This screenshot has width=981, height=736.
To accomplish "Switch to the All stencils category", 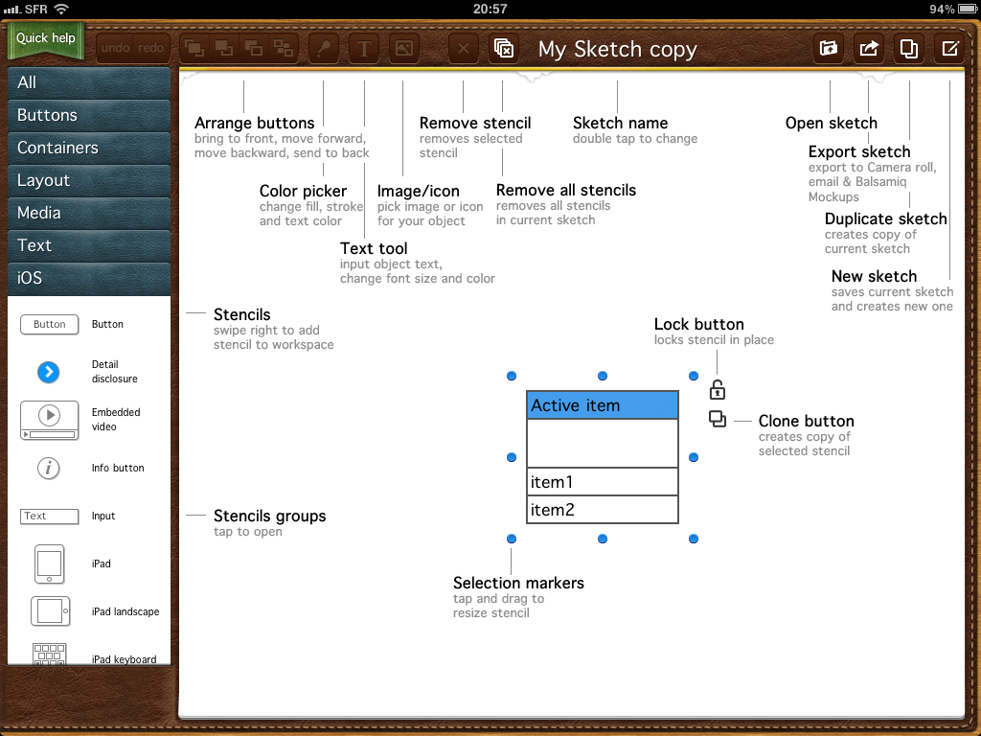I will coord(88,82).
